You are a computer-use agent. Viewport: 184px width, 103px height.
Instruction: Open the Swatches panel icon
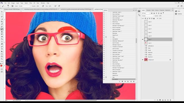[x=176, y=14]
